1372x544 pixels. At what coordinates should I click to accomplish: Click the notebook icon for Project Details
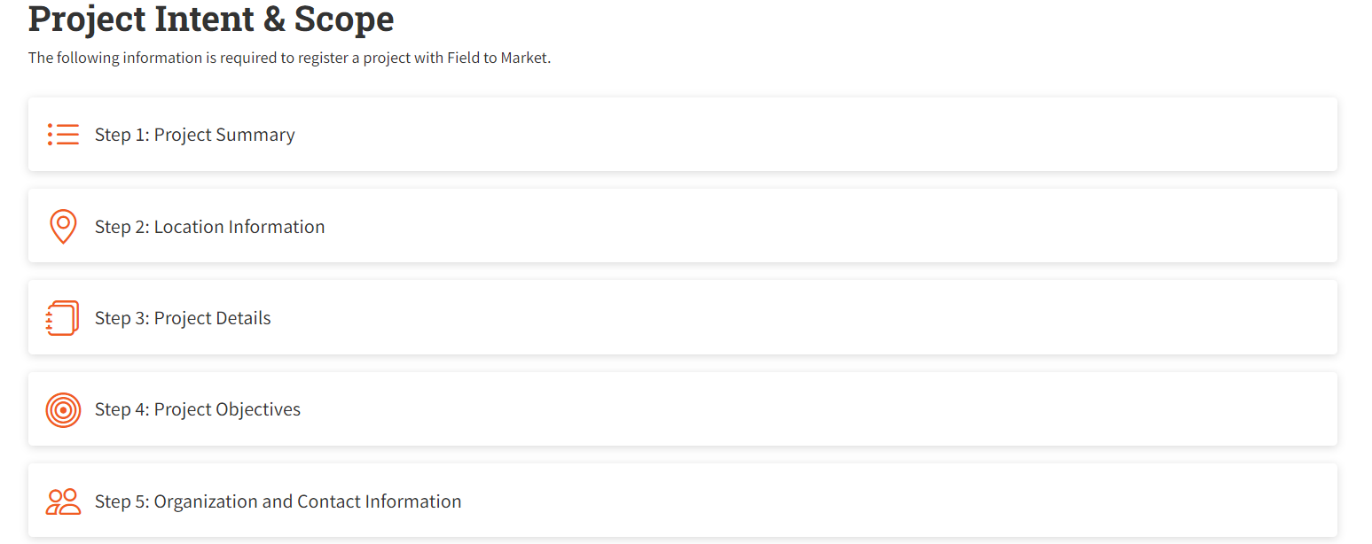click(63, 317)
